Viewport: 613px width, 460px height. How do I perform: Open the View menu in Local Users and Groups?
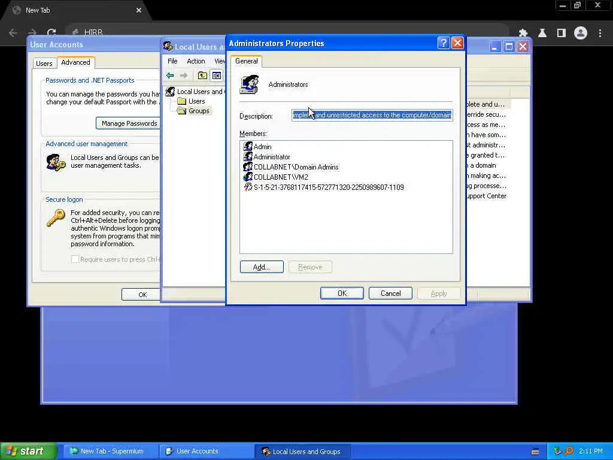pyautogui.click(x=219, y=61)
